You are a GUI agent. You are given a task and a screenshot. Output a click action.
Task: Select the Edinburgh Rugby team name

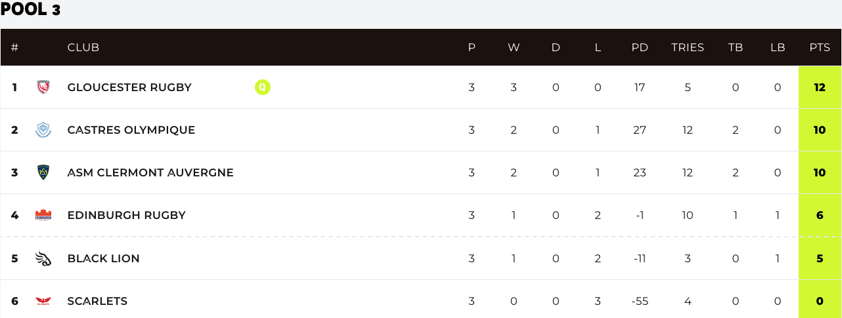point(127,215)
